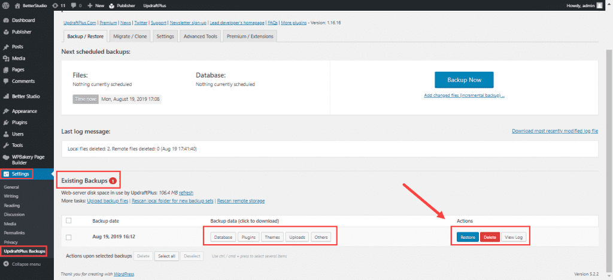Download the Uploads backup data
Viewport: 613px width, 280px height.
(298, 237)
